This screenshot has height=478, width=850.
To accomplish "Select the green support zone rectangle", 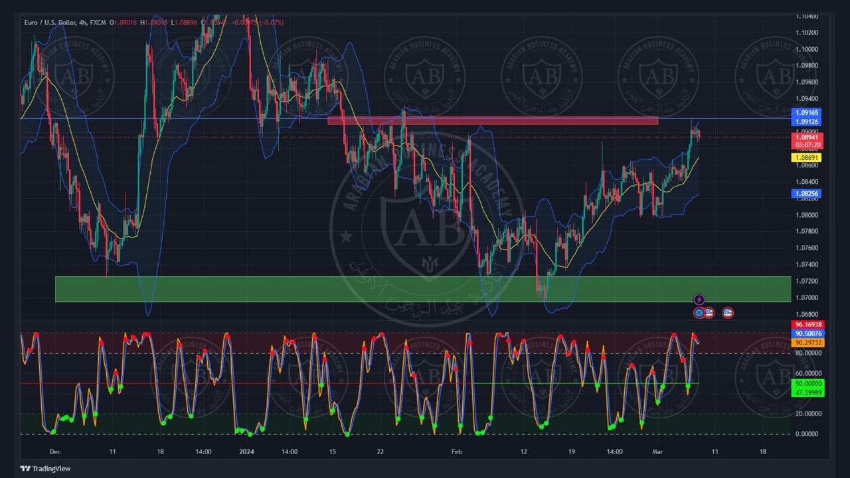I will coord(423,289).
